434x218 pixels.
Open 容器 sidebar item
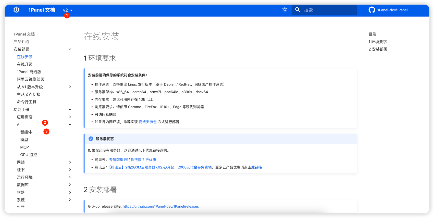[x=21, y=192]
